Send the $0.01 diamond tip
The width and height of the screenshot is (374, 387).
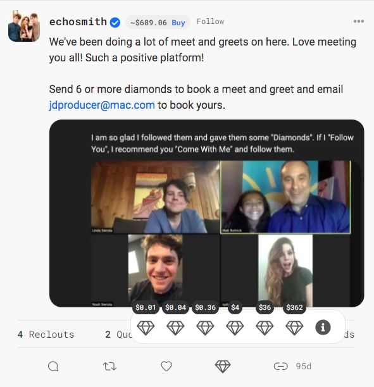[x=146, y=328]
